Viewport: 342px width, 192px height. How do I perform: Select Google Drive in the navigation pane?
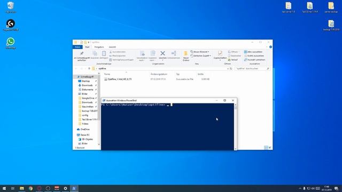click(x=88, y=98)
